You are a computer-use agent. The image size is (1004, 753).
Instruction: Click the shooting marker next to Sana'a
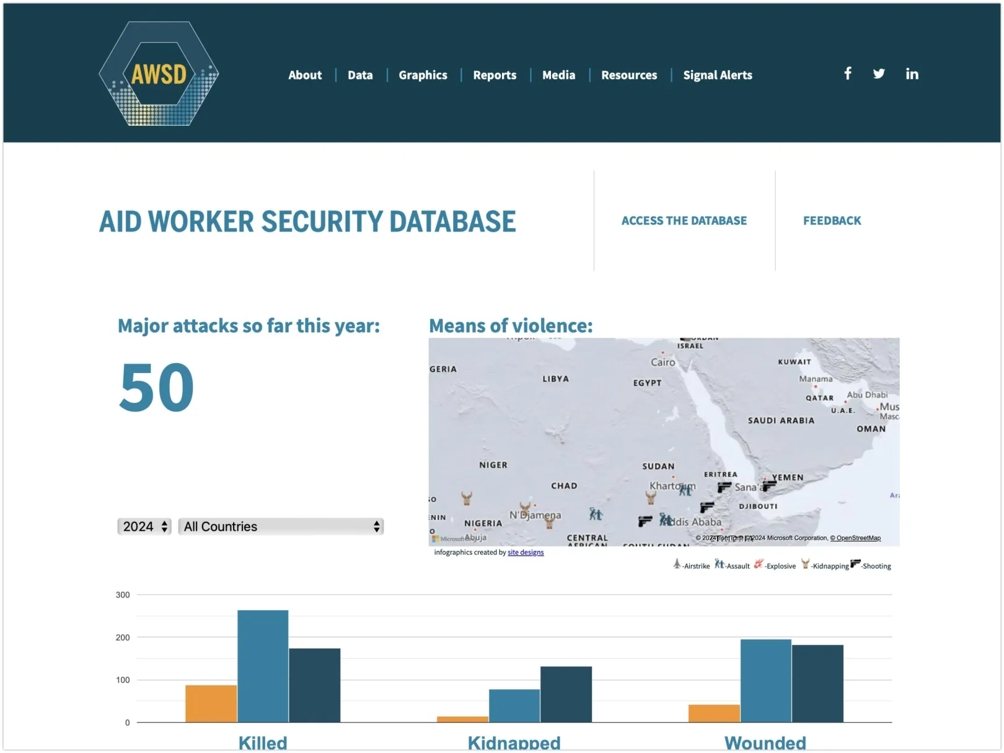724,488
